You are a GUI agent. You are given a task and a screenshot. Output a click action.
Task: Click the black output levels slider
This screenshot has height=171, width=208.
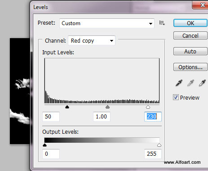[x=44, y=145]
